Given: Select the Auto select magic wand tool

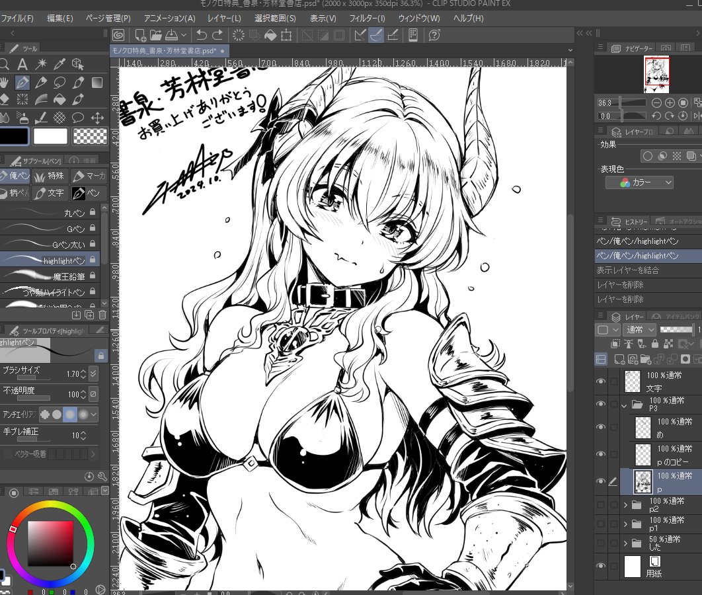Looking at the screenshot, I should coord(41,64).
